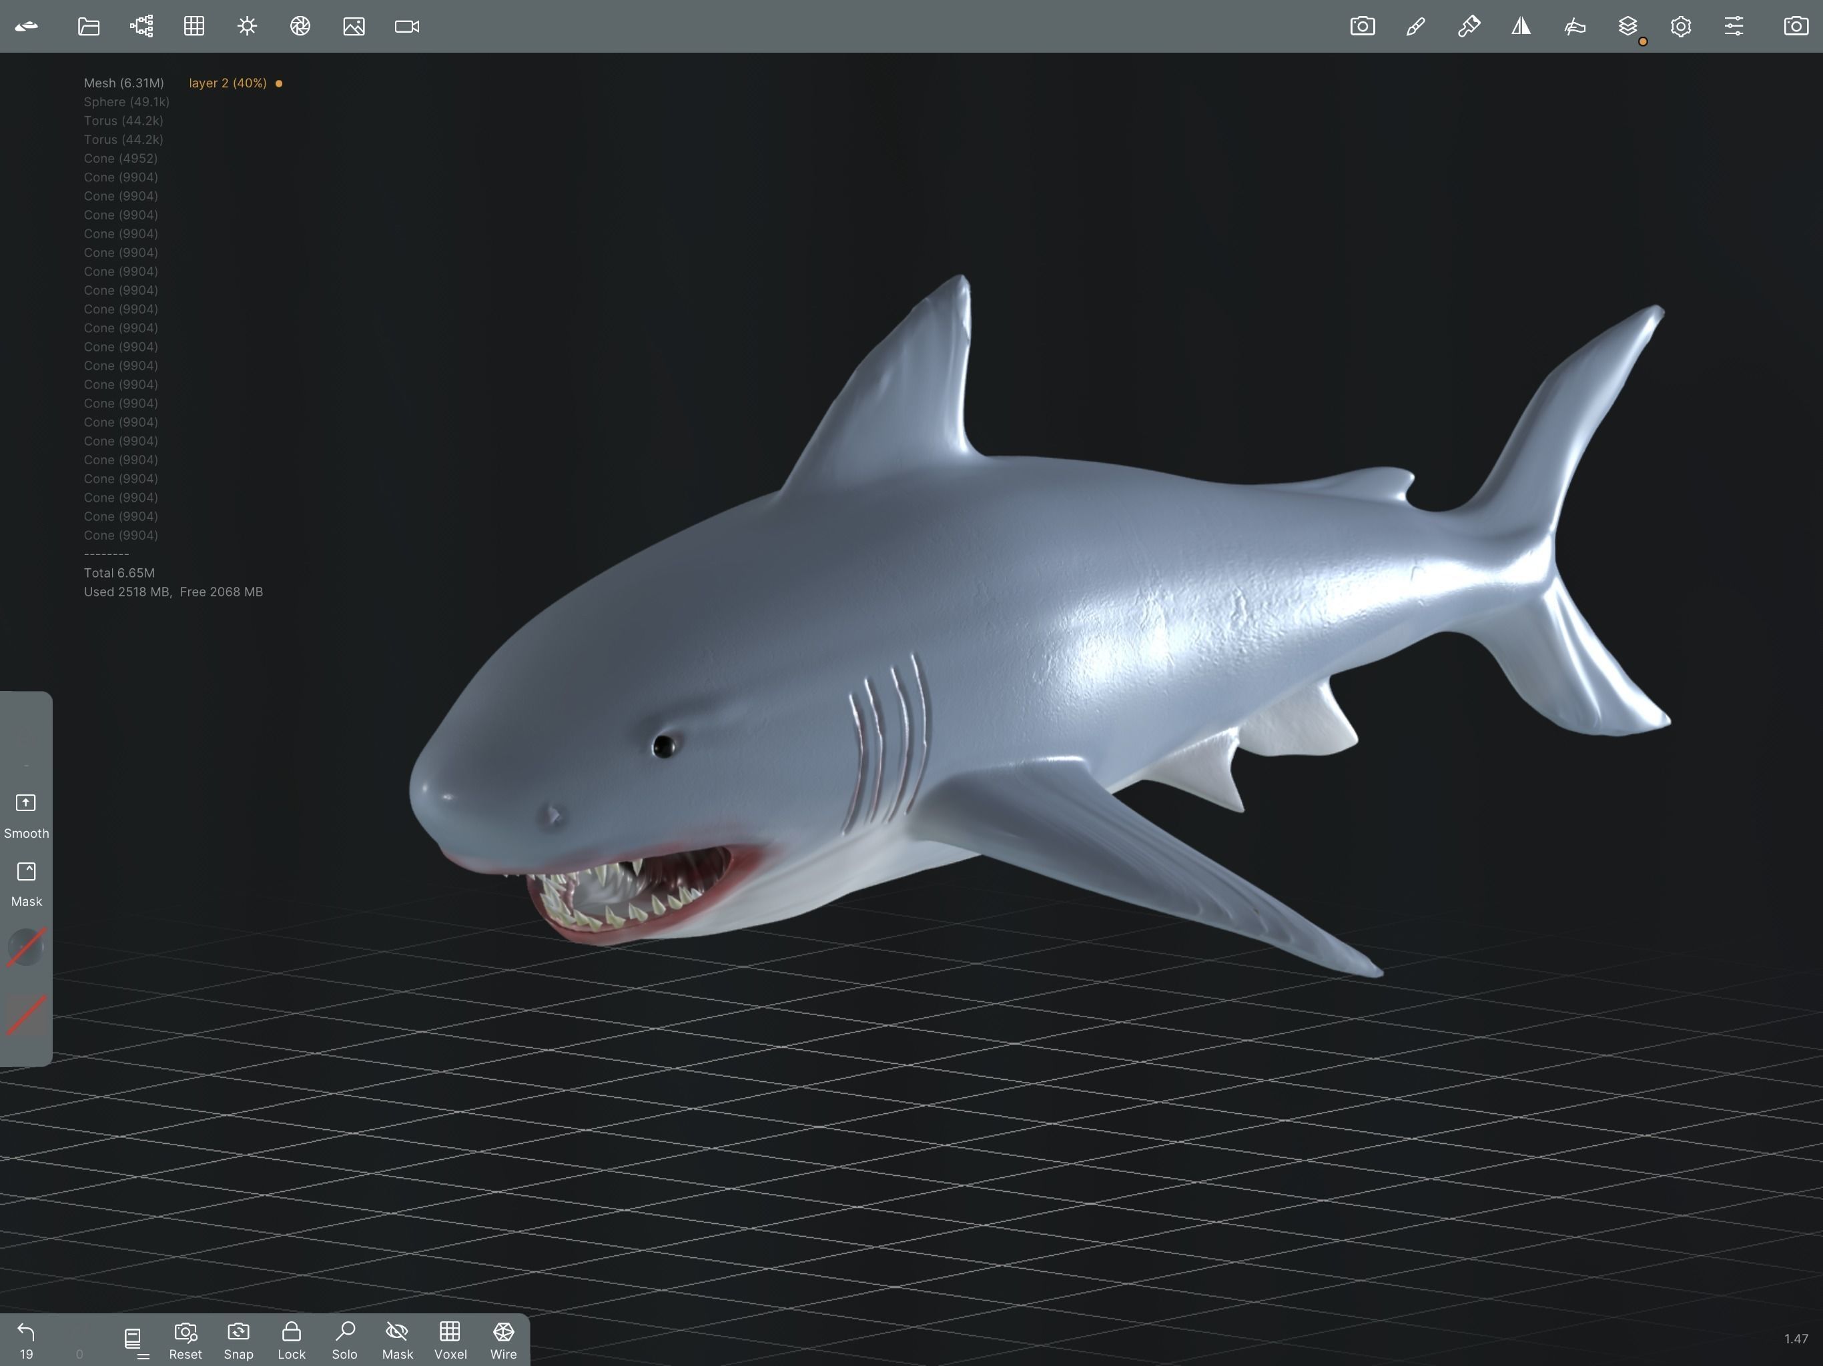Viewport: 1823px width, 1366px height.
Task: Select Mesh (6.31M) in object list
Action: tap(123, 83)
